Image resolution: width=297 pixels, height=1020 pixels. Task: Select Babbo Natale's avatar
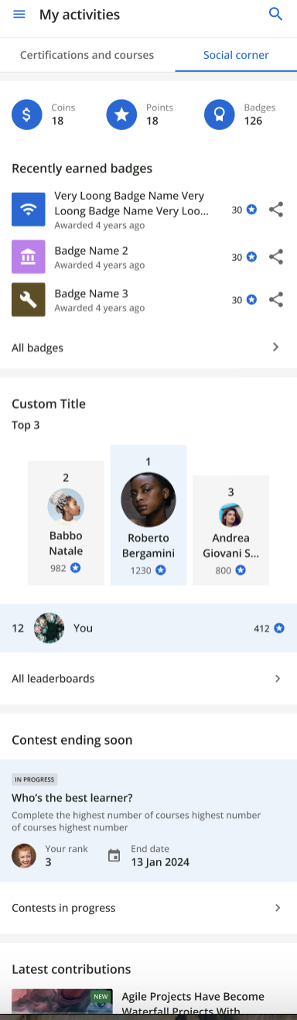66,506
